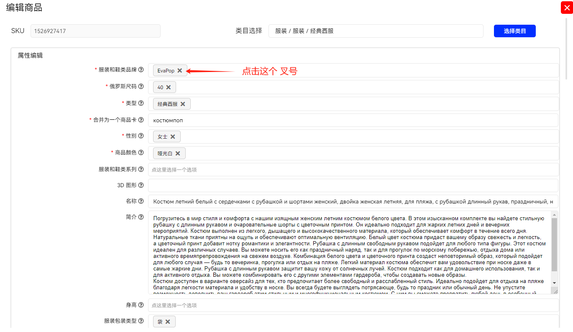Remove the 哑光白 color tag

178,153
